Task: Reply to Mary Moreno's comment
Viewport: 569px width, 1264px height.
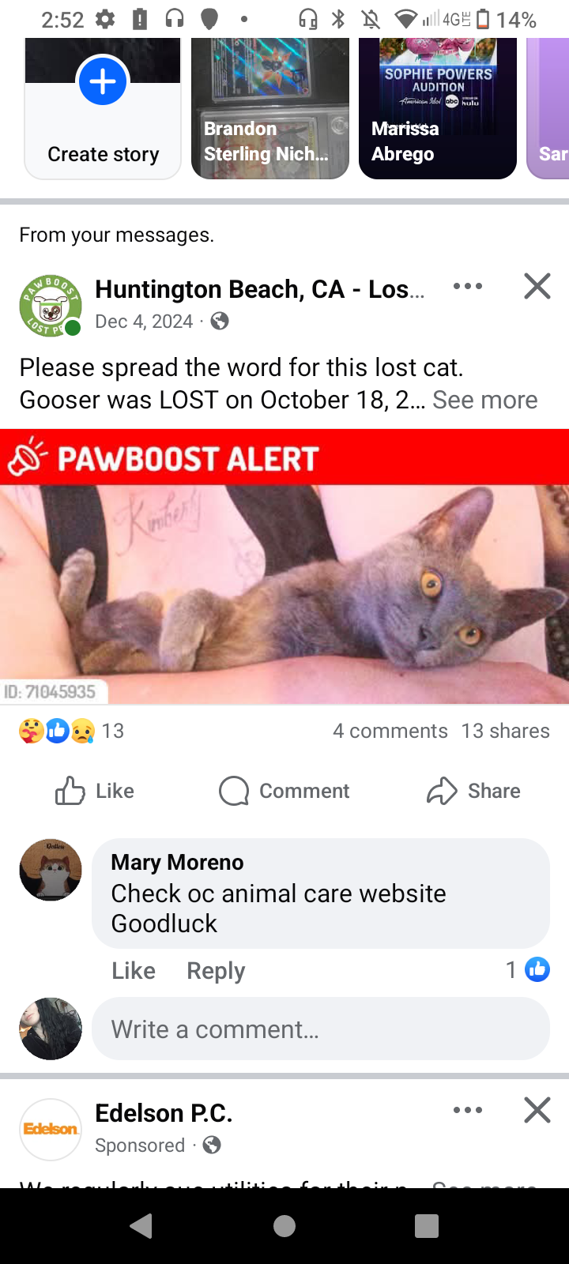Action: click(x=216, y=971)
